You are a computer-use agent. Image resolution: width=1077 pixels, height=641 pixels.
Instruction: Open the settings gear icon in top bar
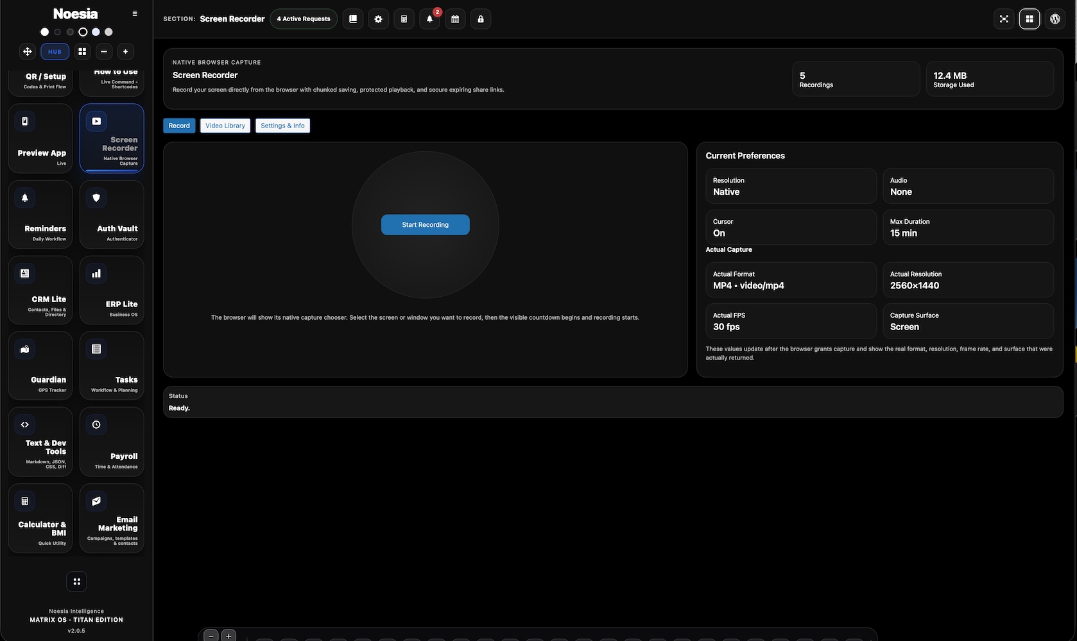tap(379, 19)
